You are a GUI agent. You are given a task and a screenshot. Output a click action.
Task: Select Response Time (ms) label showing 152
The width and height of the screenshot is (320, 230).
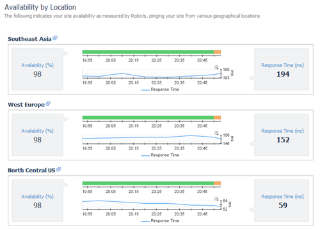point(283,131)
